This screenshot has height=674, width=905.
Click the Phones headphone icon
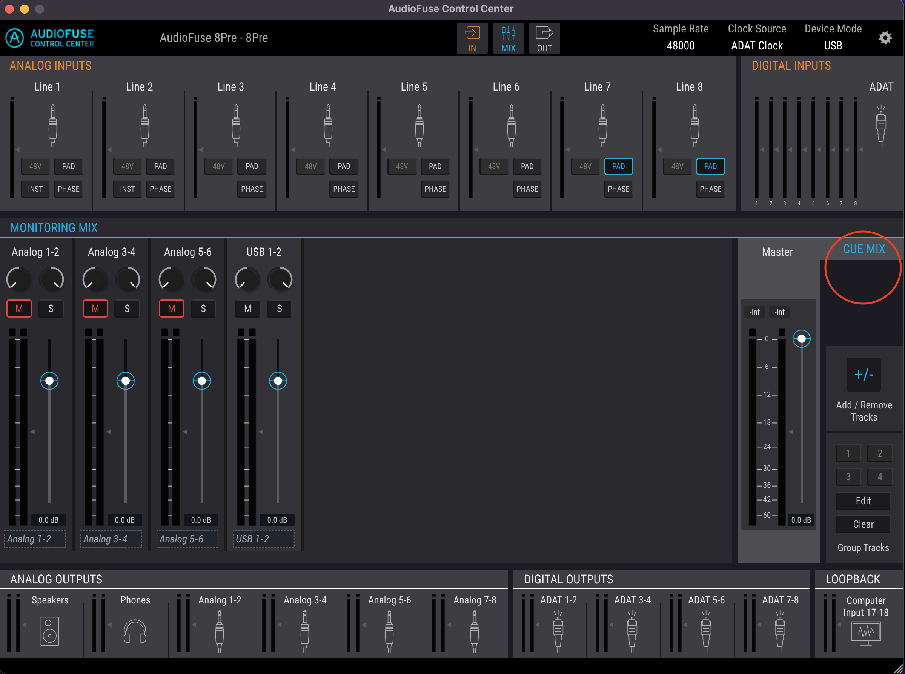(x=135, y=631)
